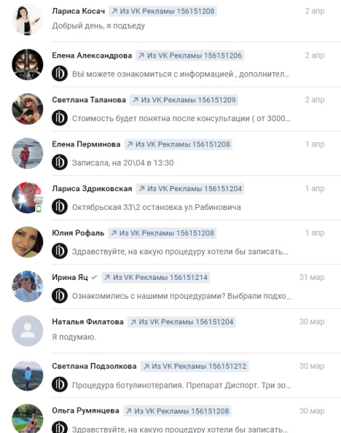Click Ирина Яц's profile picture
Image resolution: width=341 pixels, height=433 pixels.
27,287
